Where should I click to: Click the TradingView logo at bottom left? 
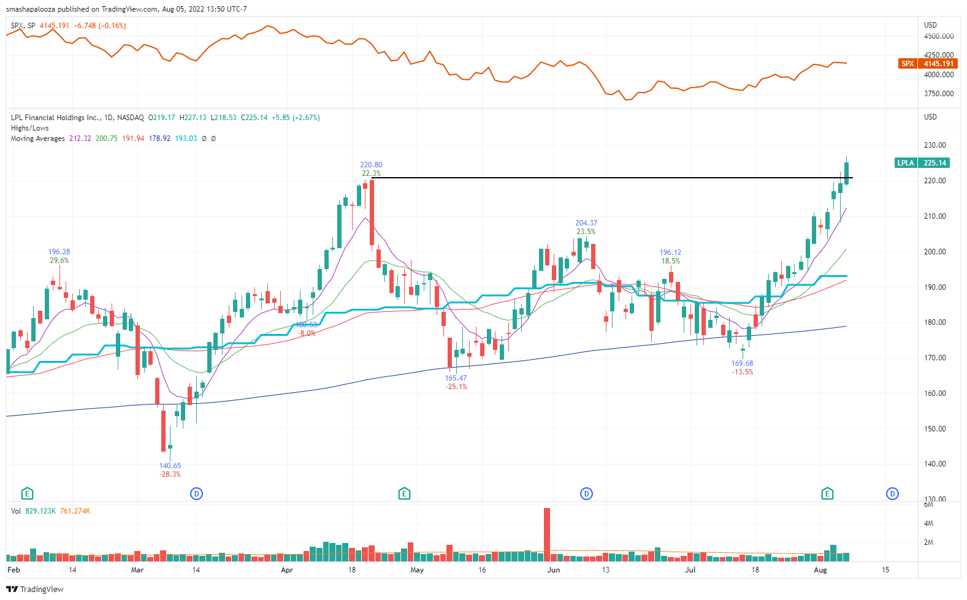click(x=35, y=589)
